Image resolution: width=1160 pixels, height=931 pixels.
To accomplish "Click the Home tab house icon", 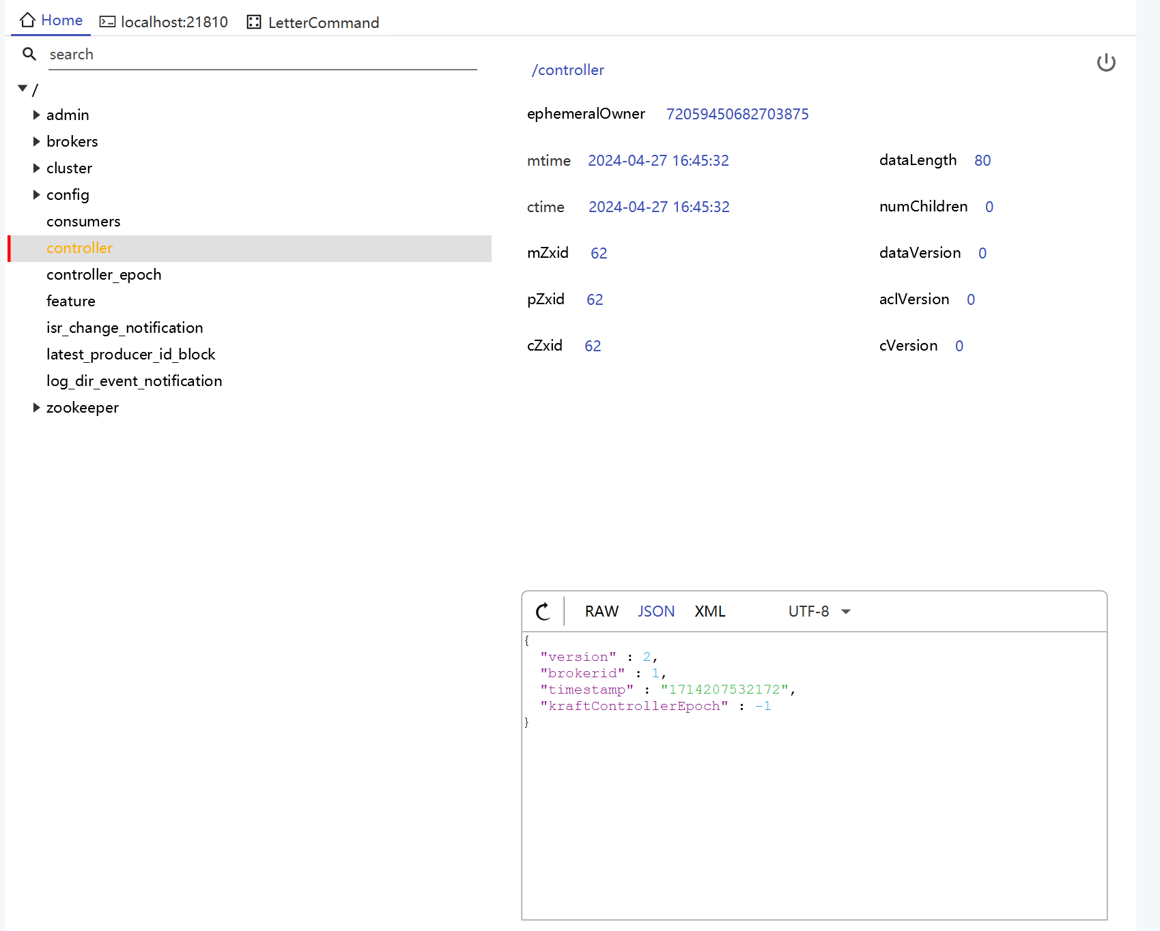I will pyautogui.click(x=27, y=20).
